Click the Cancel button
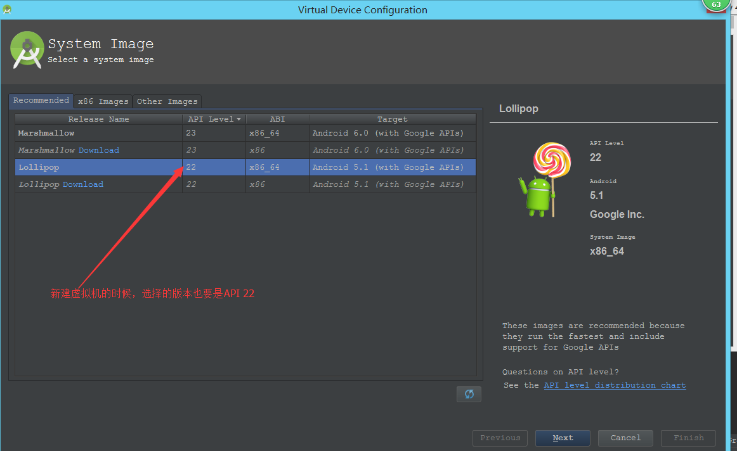 pos(625,438)
